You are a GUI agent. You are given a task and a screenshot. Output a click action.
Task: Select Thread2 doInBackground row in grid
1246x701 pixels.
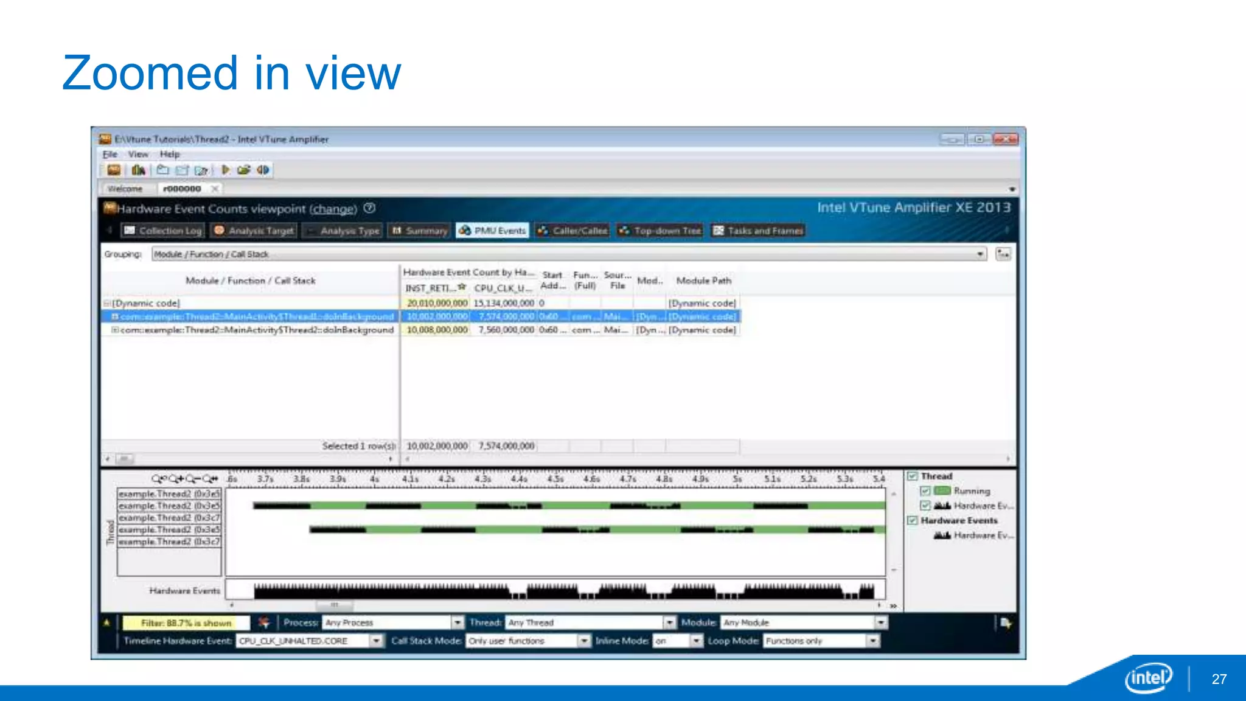point(257,330)
